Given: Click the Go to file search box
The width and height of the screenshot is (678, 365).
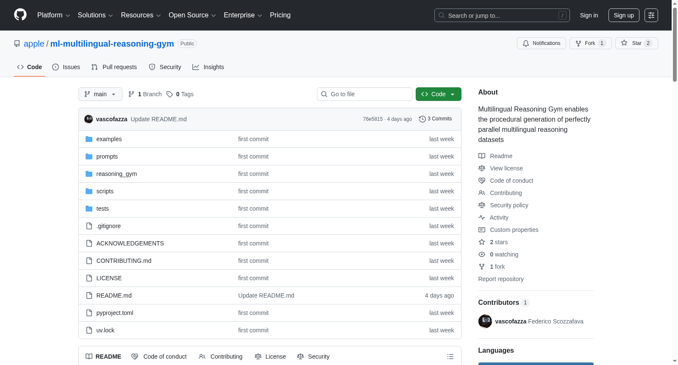Looking at the screenshot, I should 364,94.
